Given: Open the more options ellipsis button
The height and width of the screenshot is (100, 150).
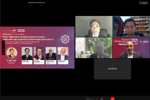Looking at the screenshot, I should (107, 99).
